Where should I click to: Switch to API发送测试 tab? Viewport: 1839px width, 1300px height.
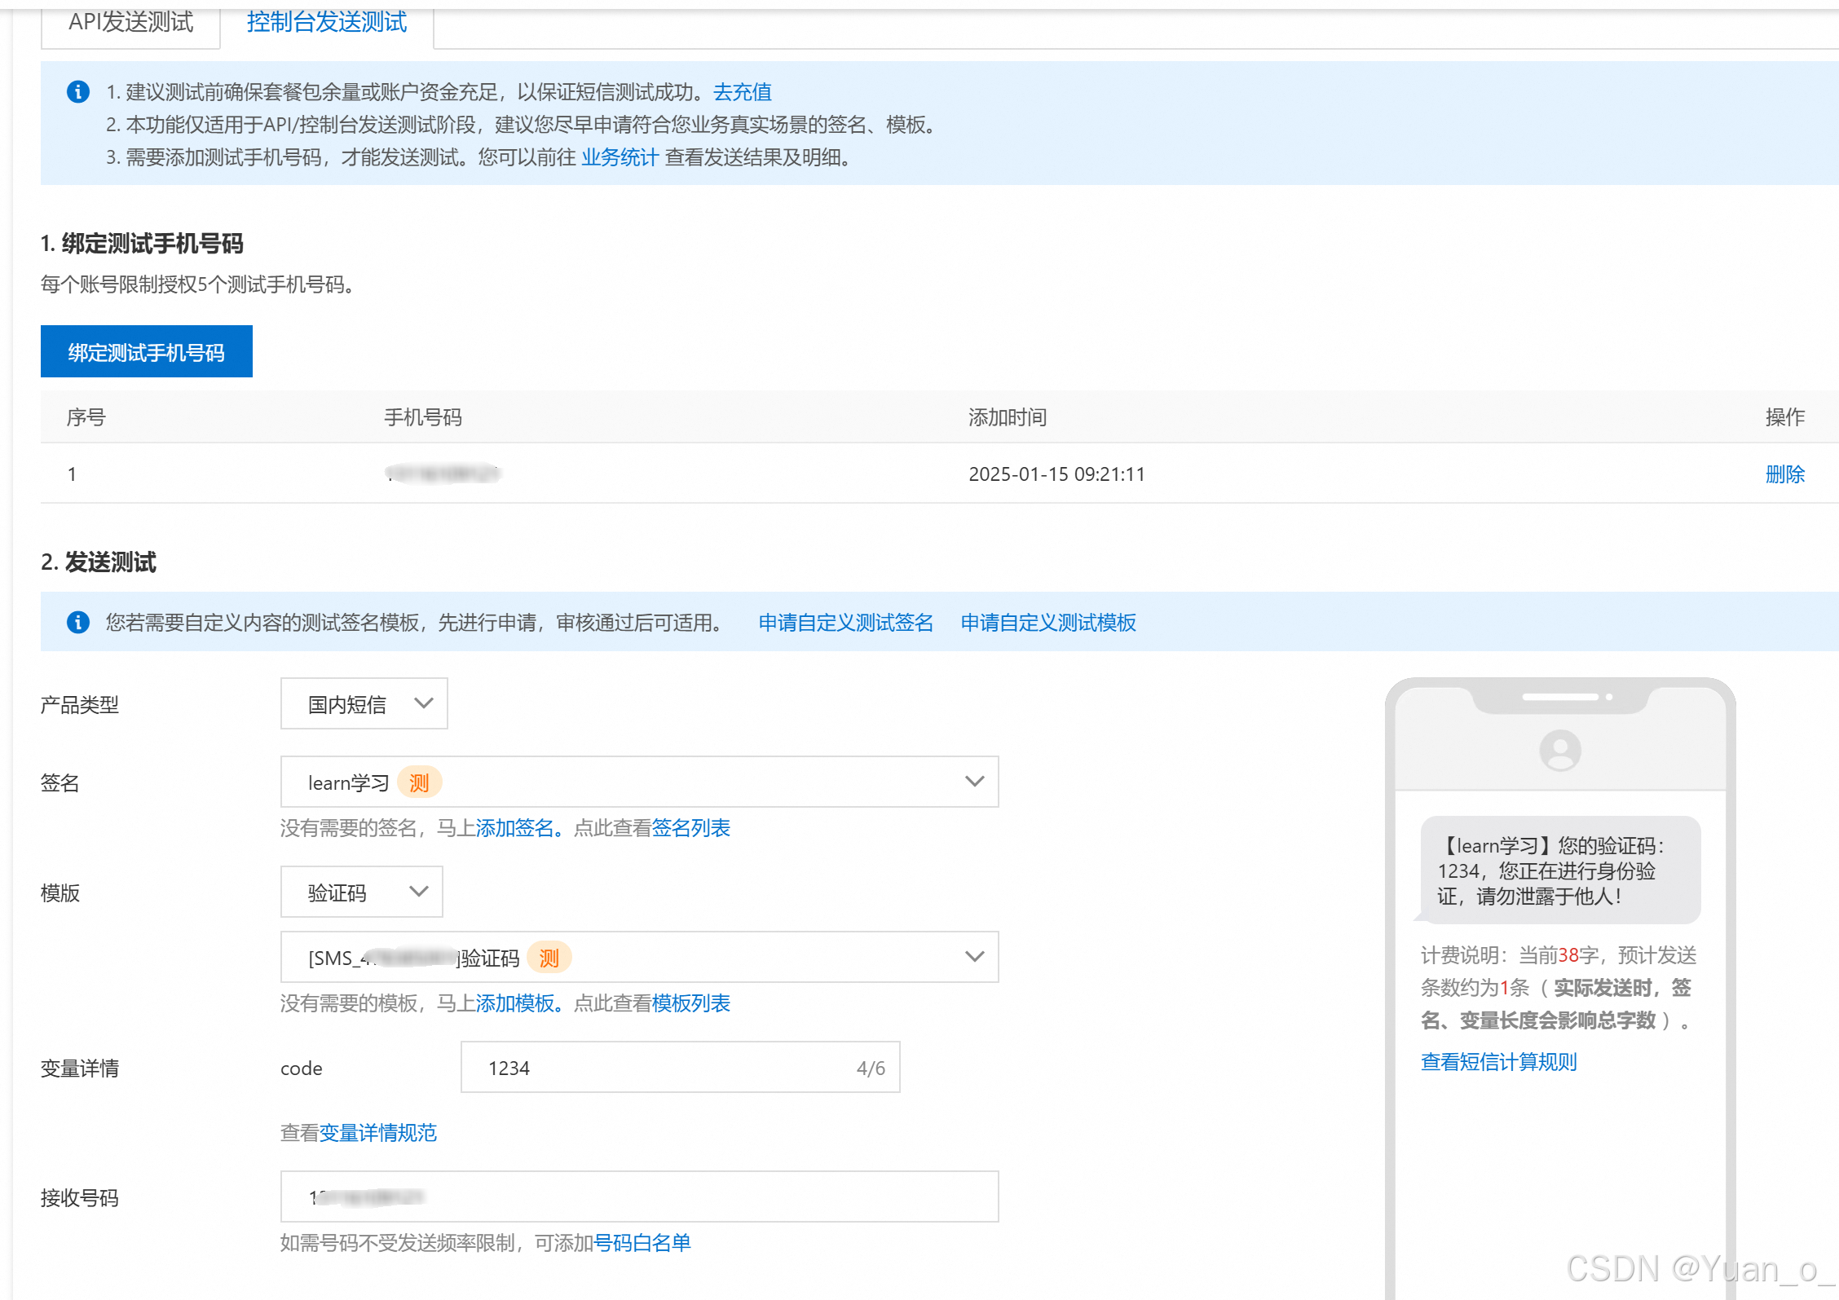(130, 22)
